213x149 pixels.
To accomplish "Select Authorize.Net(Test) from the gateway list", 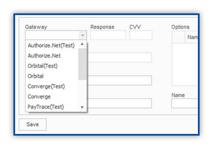I will pos(51,46).
